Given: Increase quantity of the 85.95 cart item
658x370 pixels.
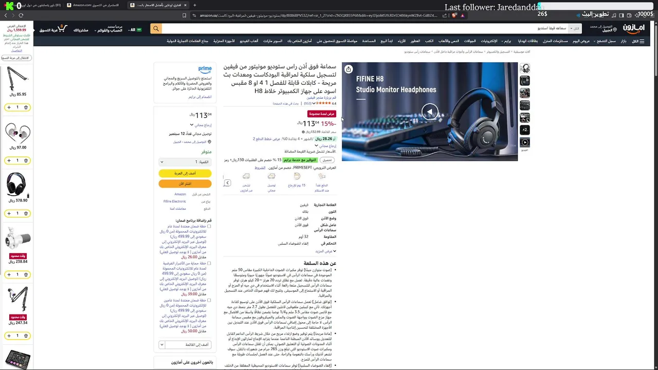Looking at the screenshot, I should [9, 107].
